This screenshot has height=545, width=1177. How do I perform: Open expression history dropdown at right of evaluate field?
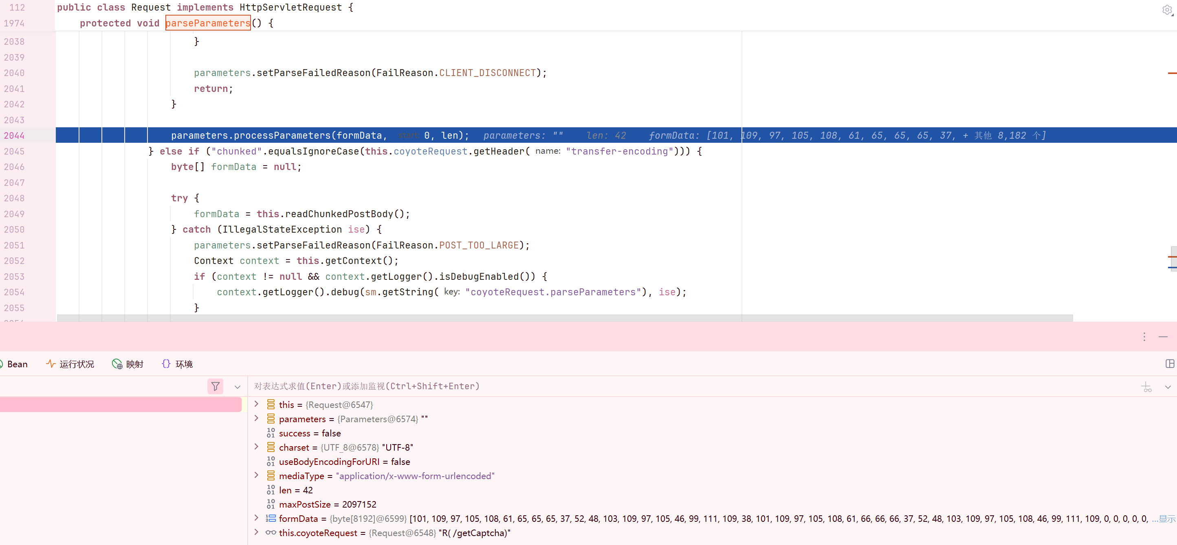point(1168,387)
